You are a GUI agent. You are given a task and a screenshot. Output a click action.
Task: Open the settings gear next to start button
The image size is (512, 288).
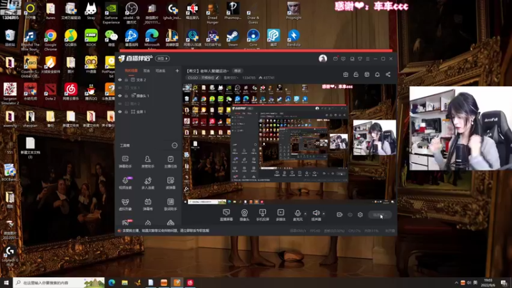[x=360, y=214]
